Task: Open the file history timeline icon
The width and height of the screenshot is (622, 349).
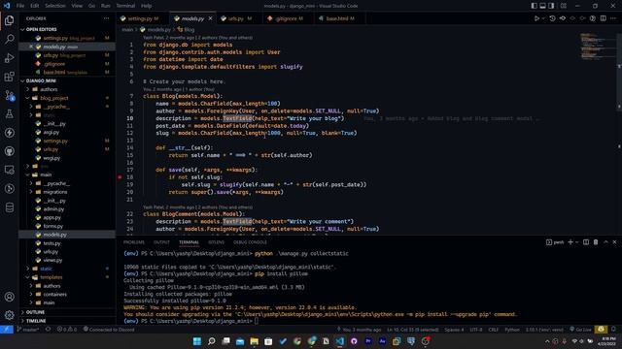Action: 552,18
